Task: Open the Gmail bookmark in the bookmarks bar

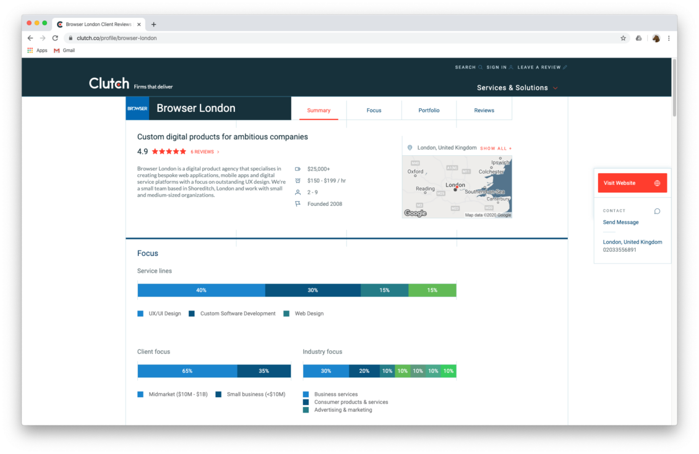Action: tap(64, 50)
